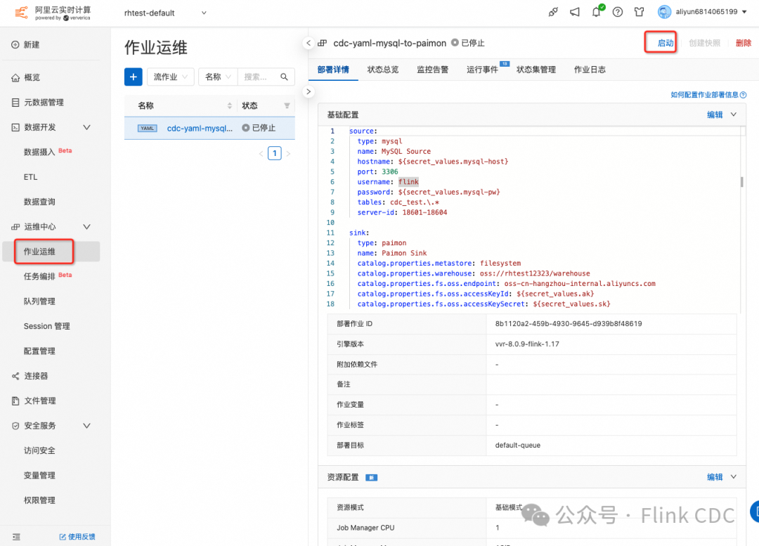Click the job icon before cdc-yaml-mysql-to-paimon title
Viewport: 759px width, 546px height.
[x=323, y=43]
